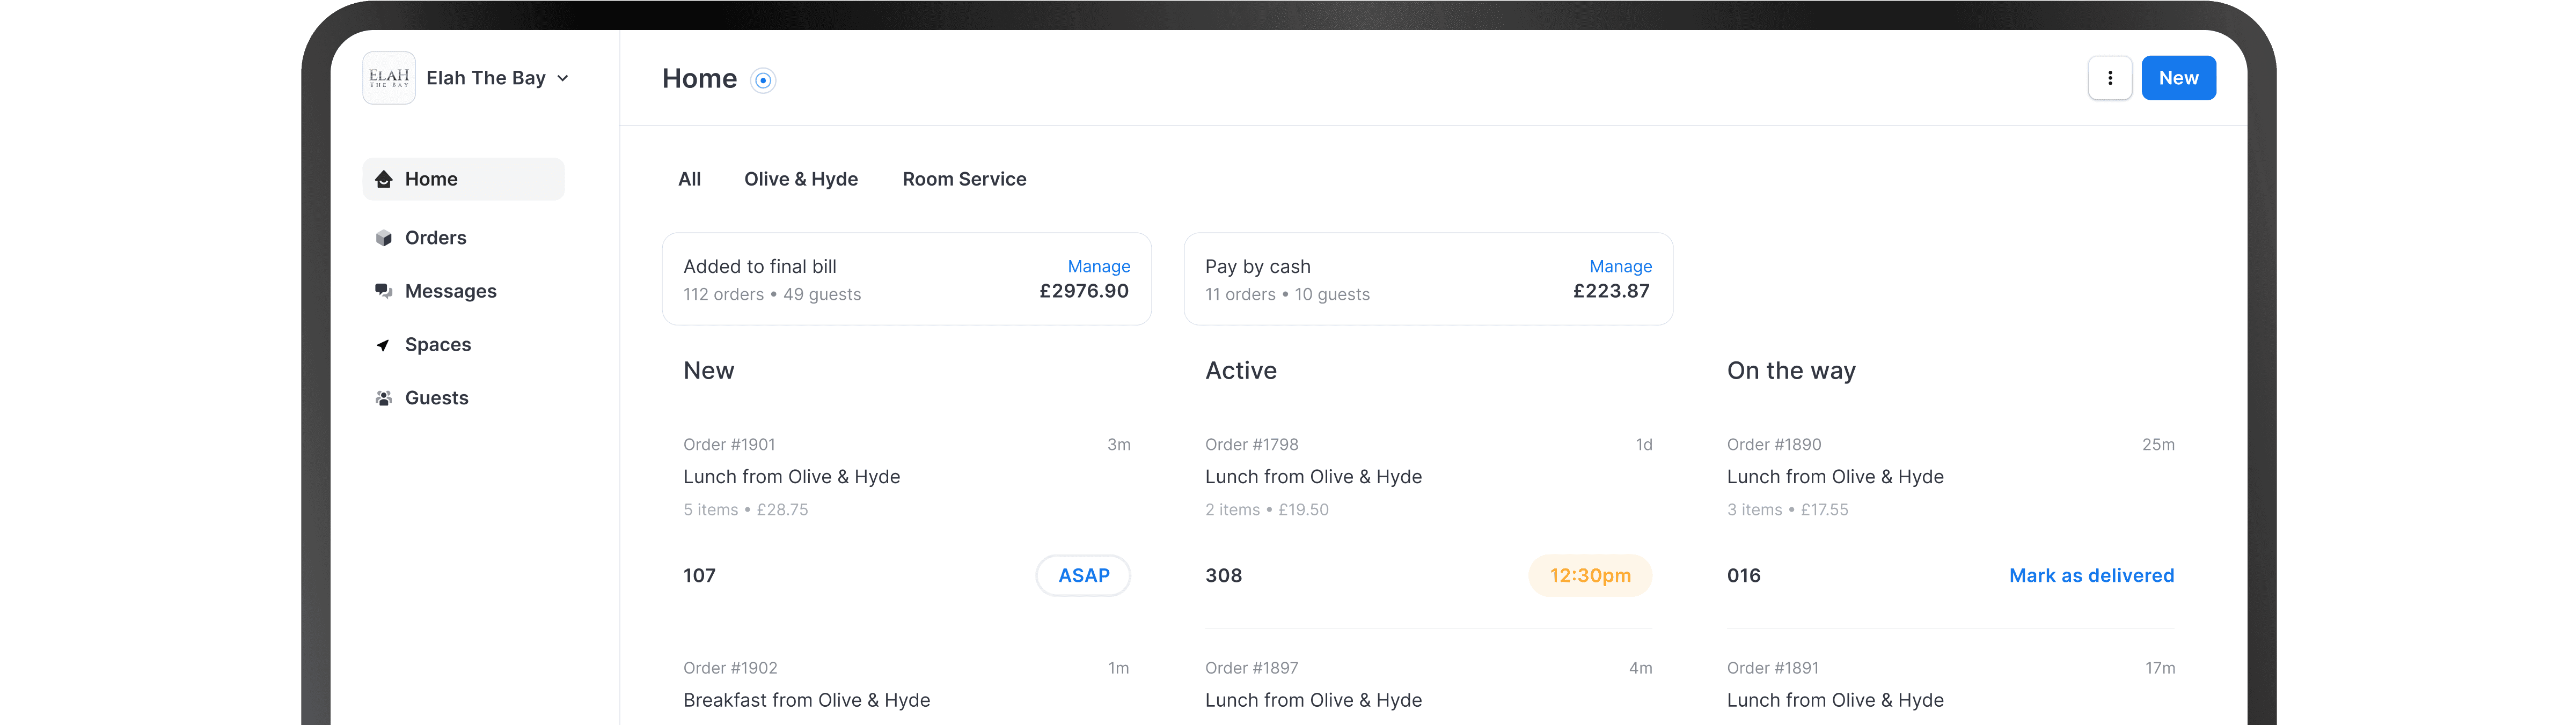Image resolution: width=2576 pixels, height=725 pixels.
Task: Open the Messages page in sidebar
Action: coord(450,292)
